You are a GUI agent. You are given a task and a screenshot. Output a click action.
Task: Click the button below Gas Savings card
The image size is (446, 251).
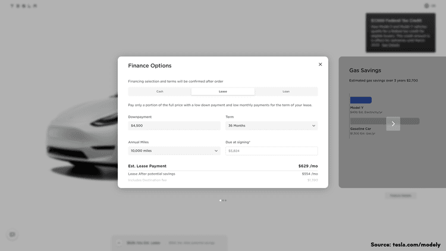[400, 196]
